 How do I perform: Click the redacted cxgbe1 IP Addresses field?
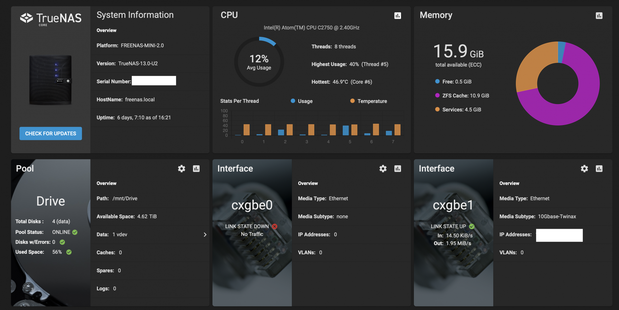(559, 235)
